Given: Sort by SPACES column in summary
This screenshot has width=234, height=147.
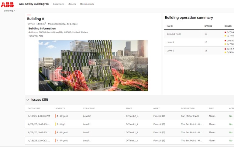Looking at the screenshot, I should (x=208, y=26).
